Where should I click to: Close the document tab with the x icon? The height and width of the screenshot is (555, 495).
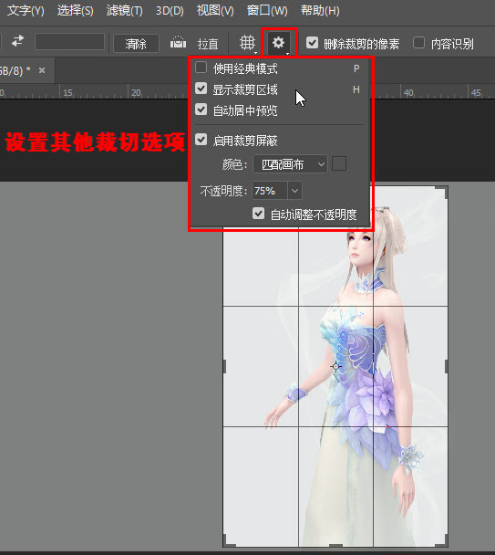pyautogui.click(x=42, y=70)
